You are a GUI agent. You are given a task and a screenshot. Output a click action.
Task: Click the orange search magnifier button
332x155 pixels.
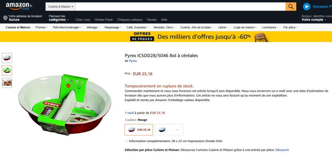point(291,6)
